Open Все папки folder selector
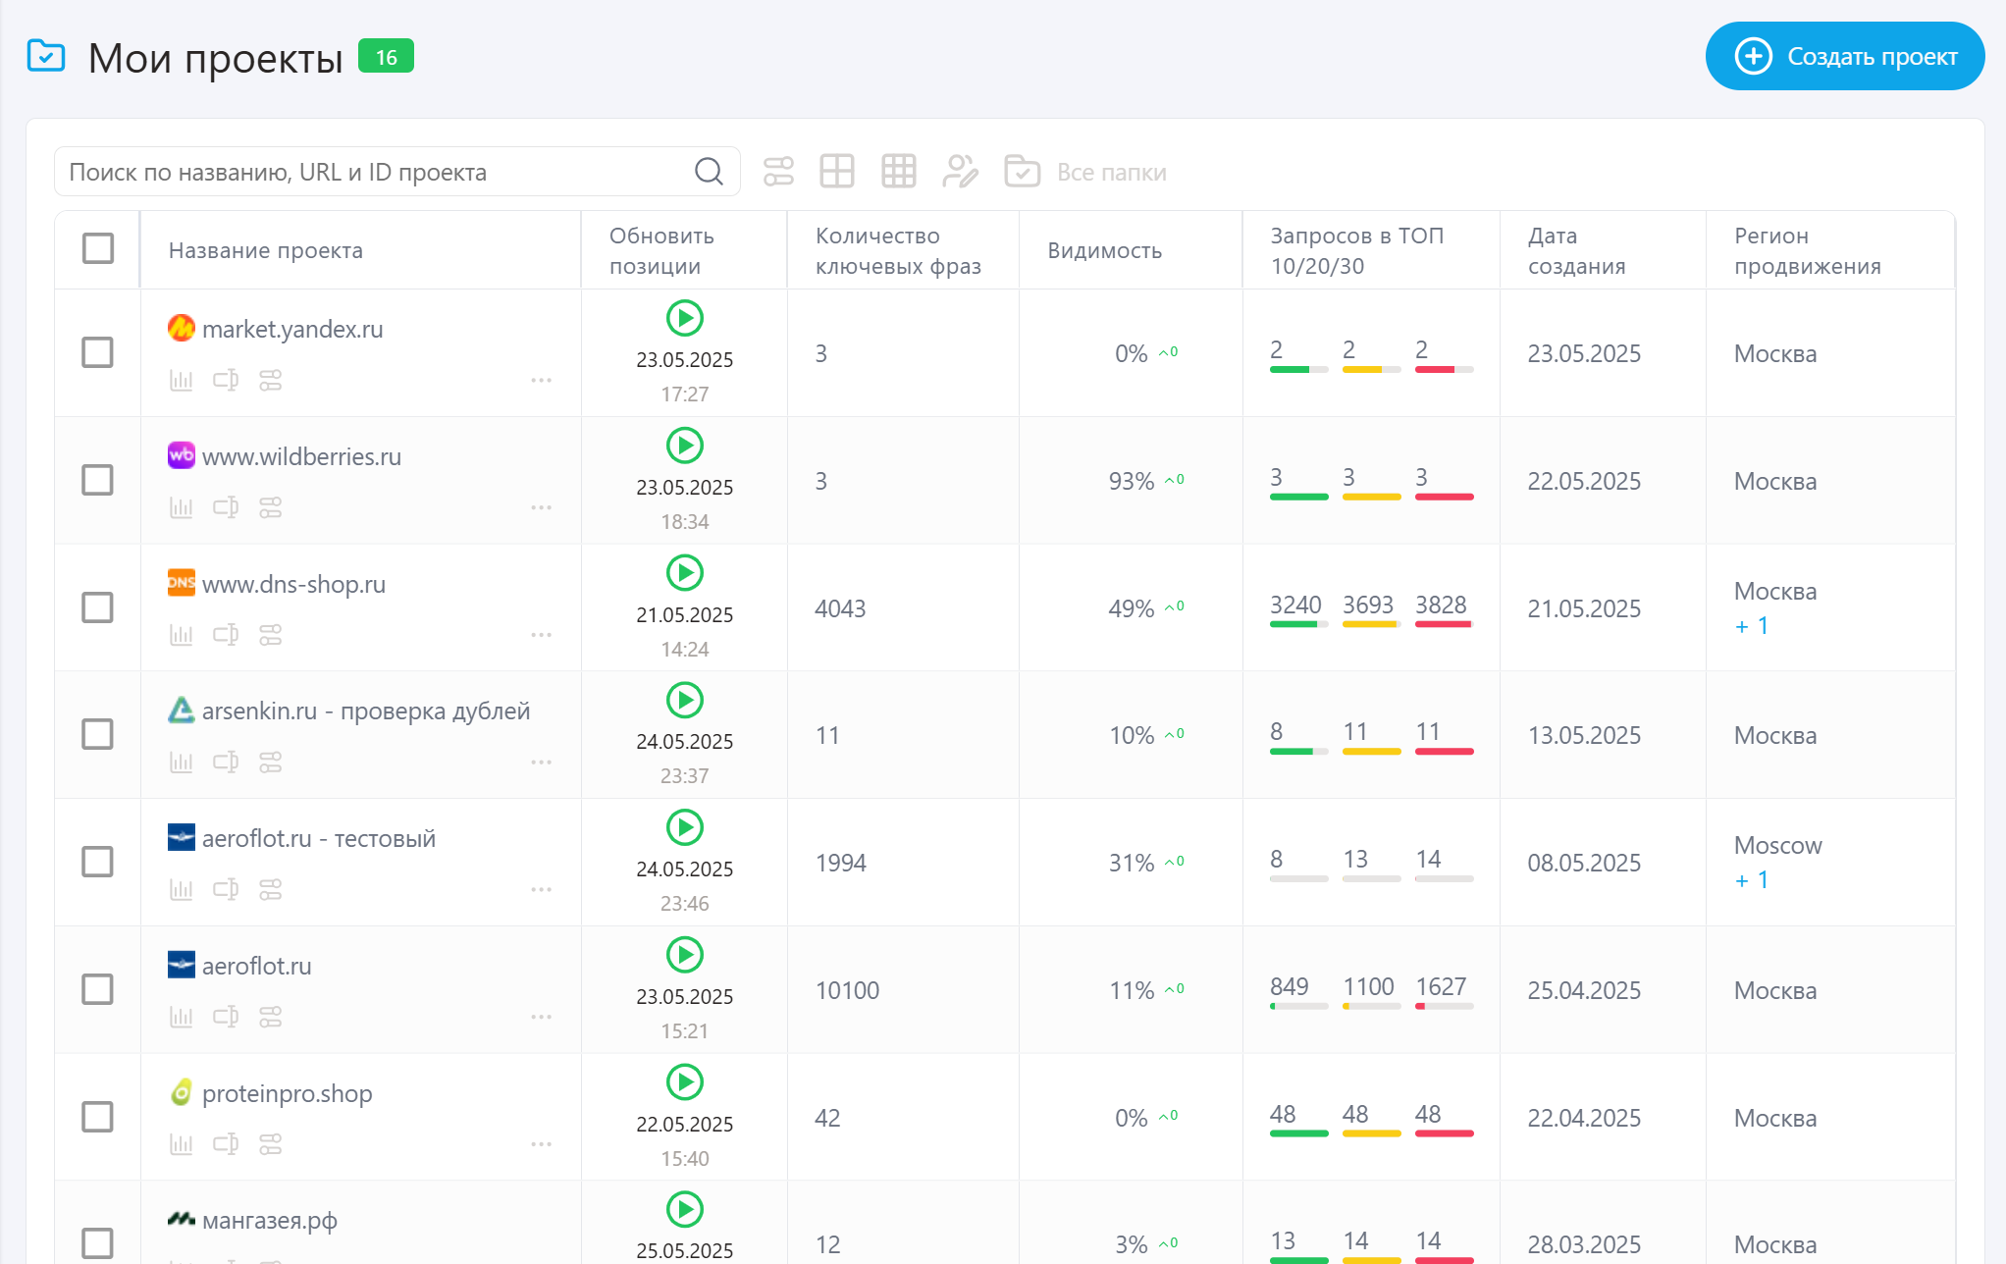 [x=1110, y=171]
